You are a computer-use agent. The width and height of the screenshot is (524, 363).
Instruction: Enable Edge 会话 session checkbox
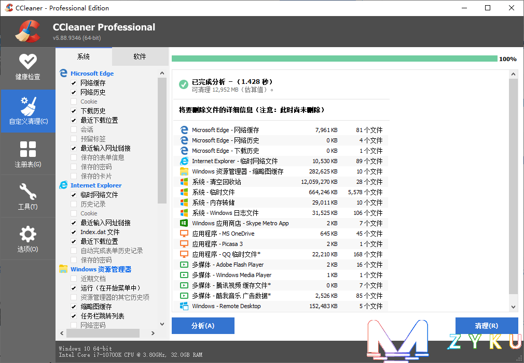pos(74,129)
